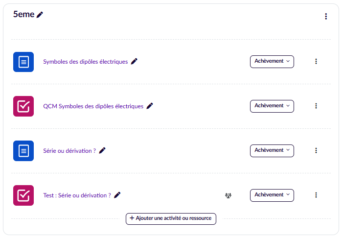This screenshot has width=343, height=239.
Task: Click pencil icon beside QCM Symboles activity
Action: pyautogui.click(x=150, y=106)
